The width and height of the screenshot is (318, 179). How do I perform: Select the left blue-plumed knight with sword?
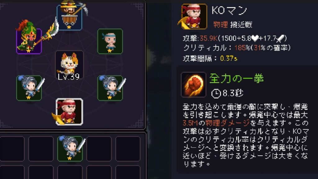[29, 88]
